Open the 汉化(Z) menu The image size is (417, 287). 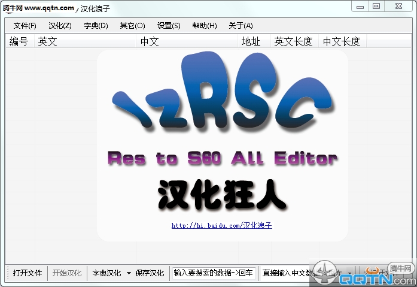pyautogui.click(x=60, y=26)
